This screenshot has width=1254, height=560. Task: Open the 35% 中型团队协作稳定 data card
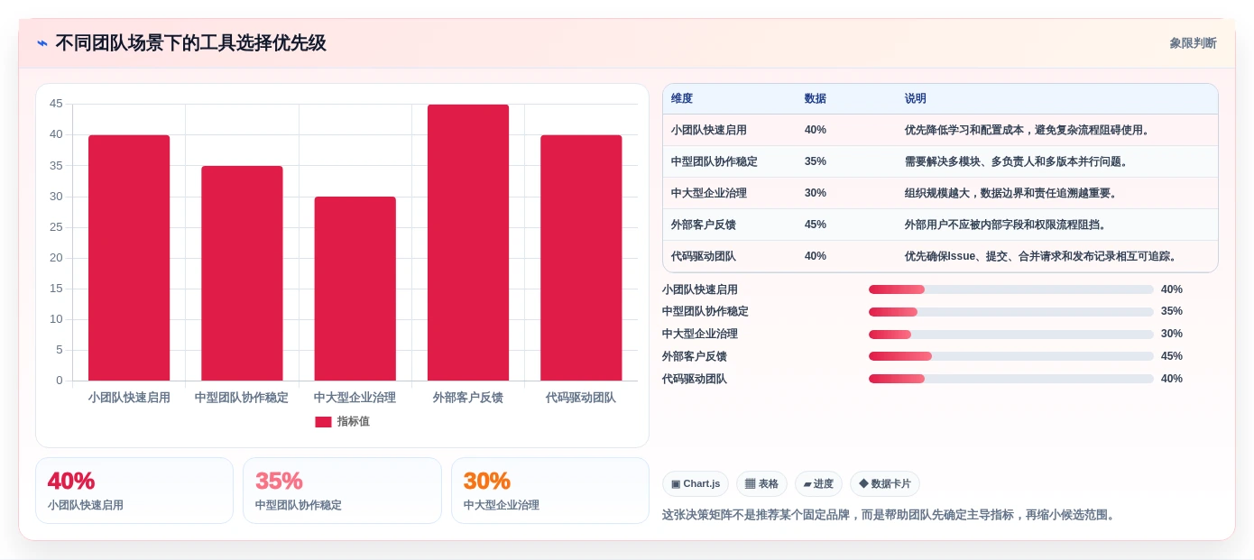pyautogui.click(x=342, y=491)
